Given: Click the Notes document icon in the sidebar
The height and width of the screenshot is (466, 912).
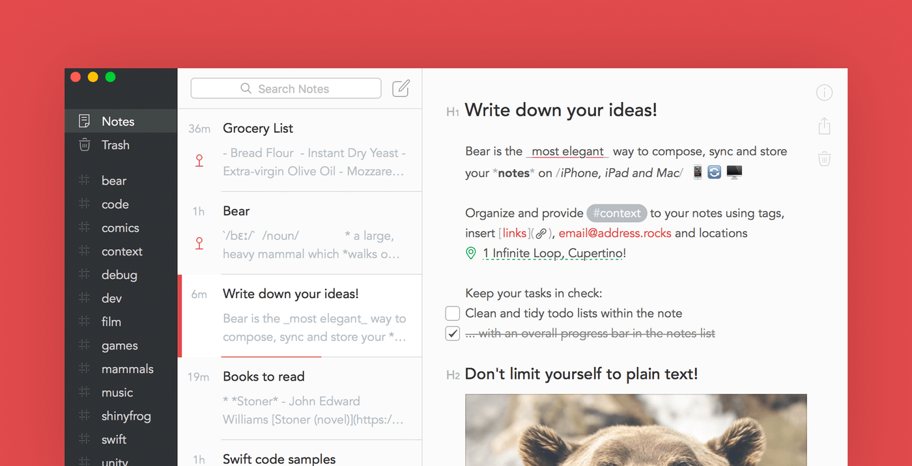Looking at the screenshot, I should click(84, 121).
